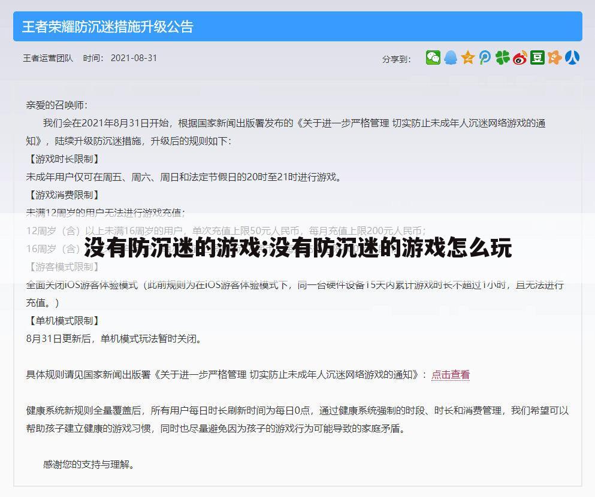
Task: Click the title 王者荣耀防沉迷措施升级公告
Action: (108, 26)
